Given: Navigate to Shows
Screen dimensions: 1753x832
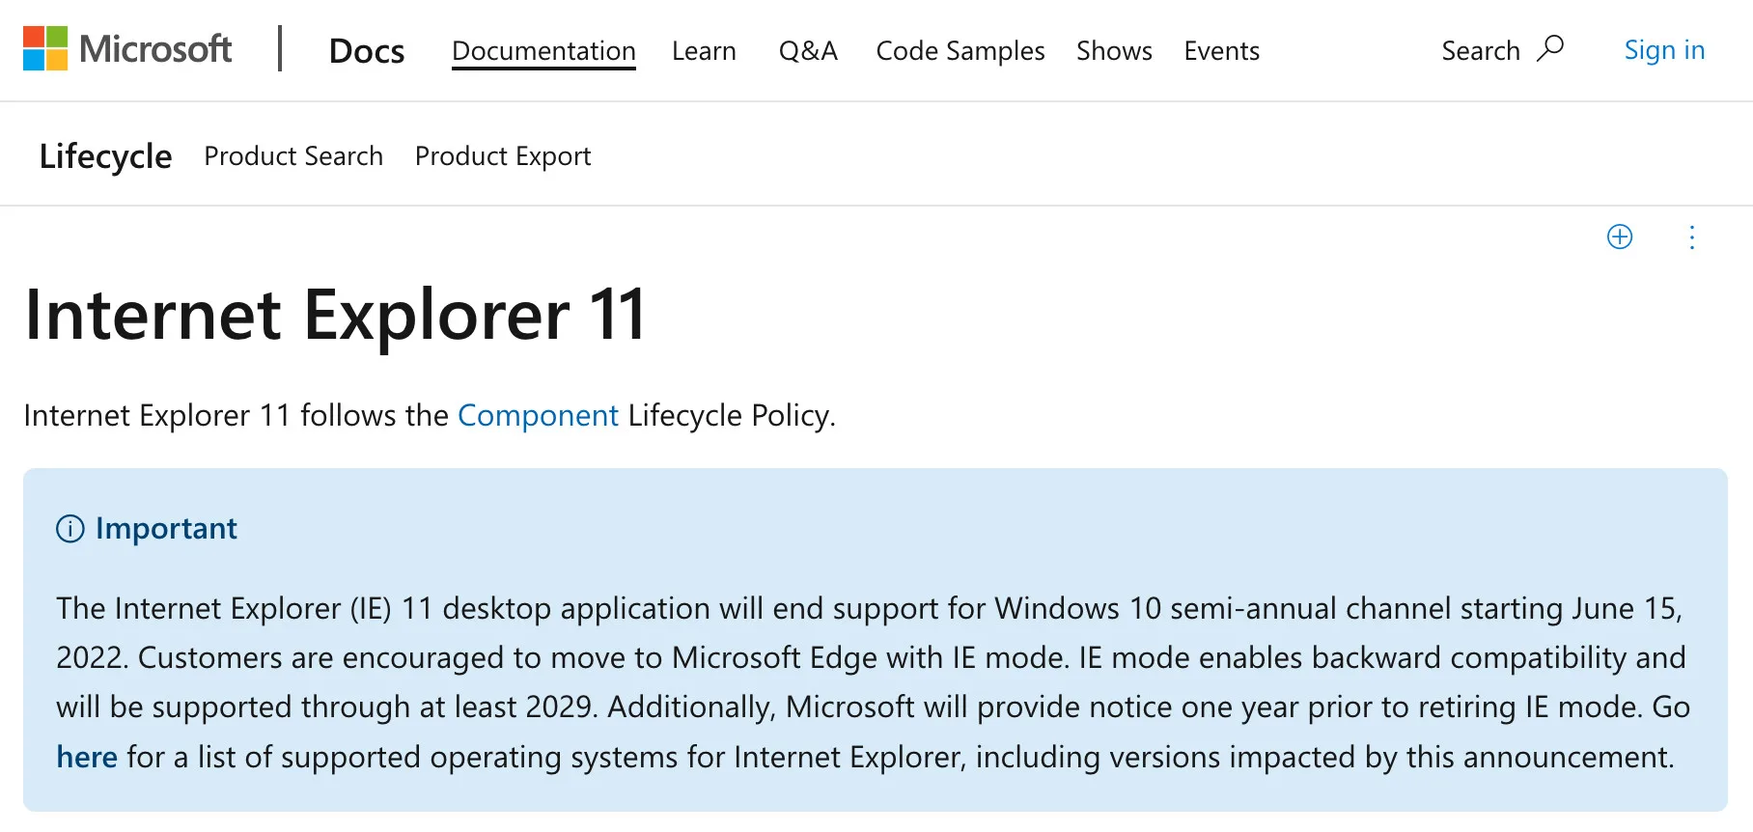Looking at the screenshot, I should point(1114,50).
